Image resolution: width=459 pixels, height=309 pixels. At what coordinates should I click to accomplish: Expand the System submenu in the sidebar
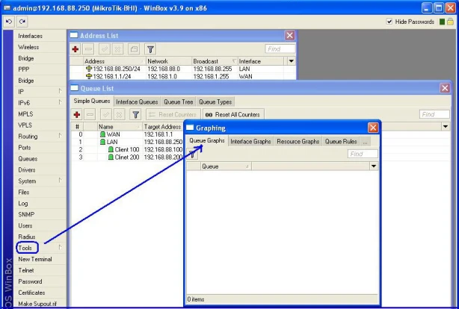[x=60, y=181]
